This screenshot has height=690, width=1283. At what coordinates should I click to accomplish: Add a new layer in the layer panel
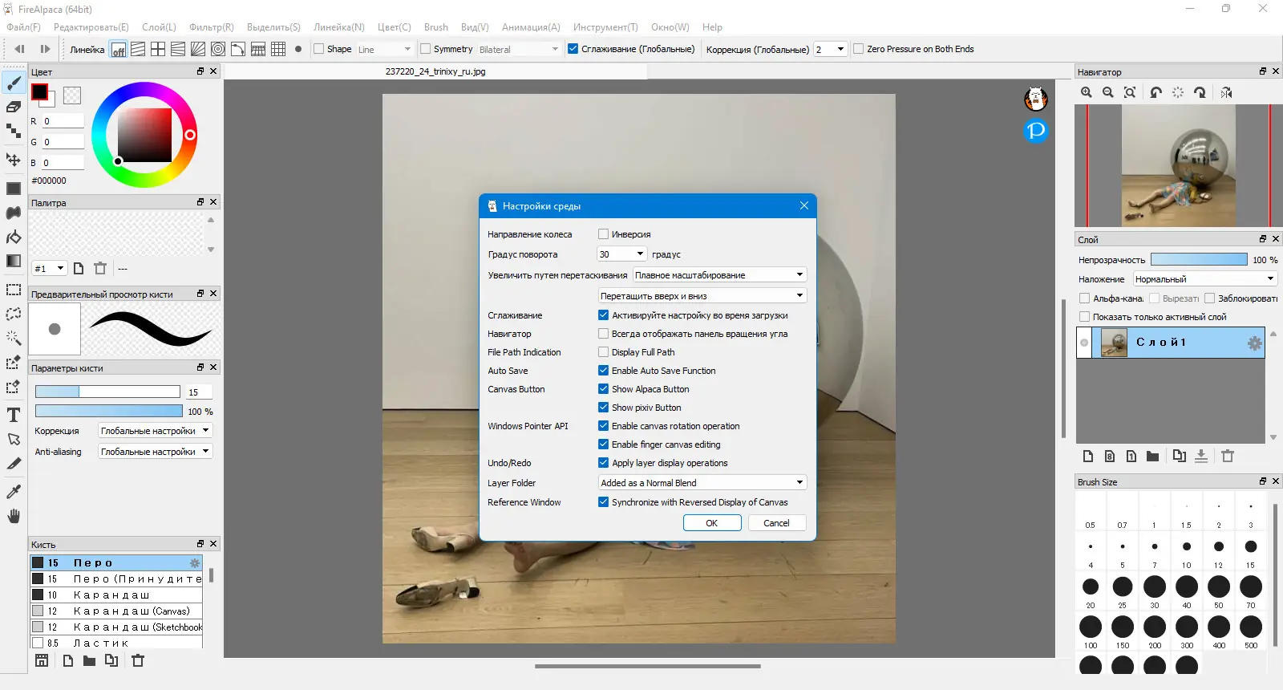pos(1088,457)
